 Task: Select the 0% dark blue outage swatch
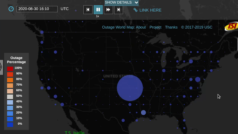[x=10, y=125]
